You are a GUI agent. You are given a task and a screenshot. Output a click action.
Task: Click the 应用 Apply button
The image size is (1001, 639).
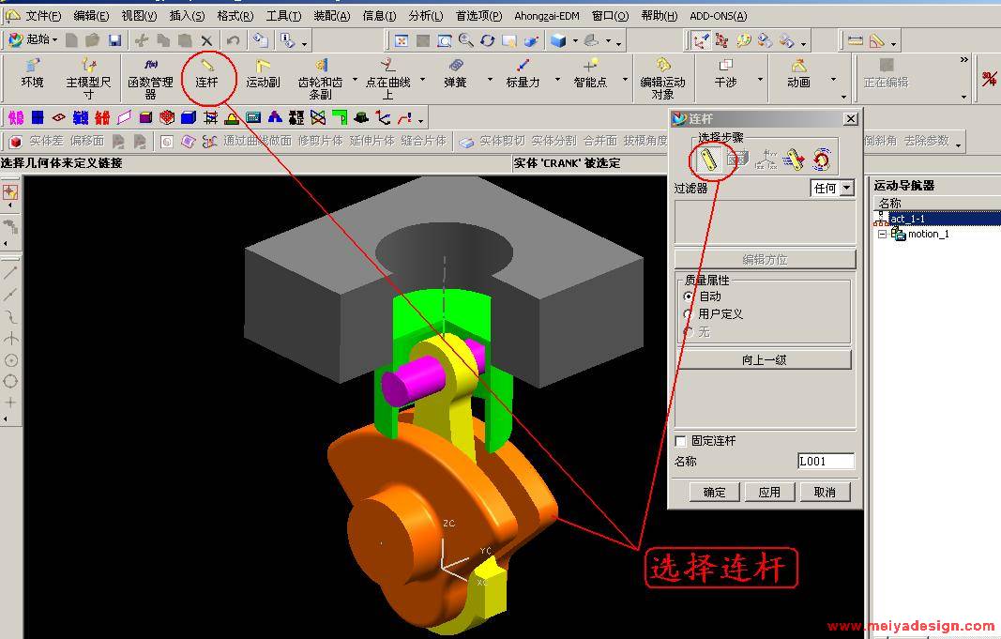tap(769, 493)
